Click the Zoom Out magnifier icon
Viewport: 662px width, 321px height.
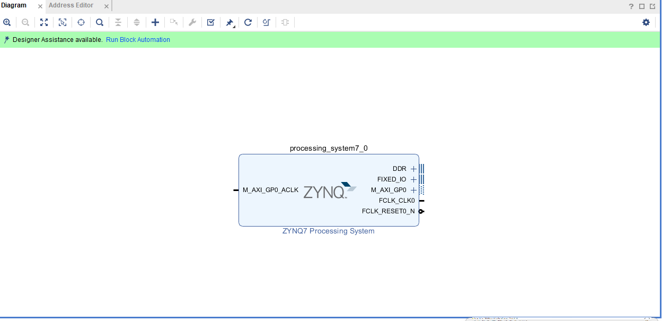(25, 22)
